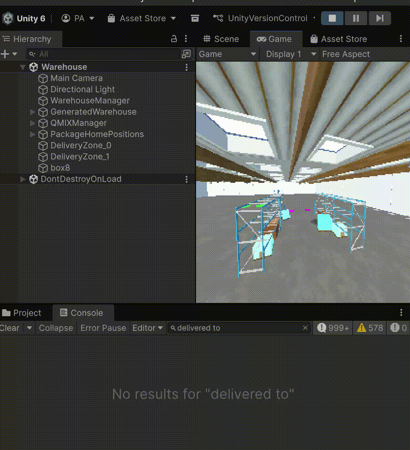The width and height of the screenshot is (410, 450).
Task: Click the Collapse button in Console
Action: (x=56, y=328)
